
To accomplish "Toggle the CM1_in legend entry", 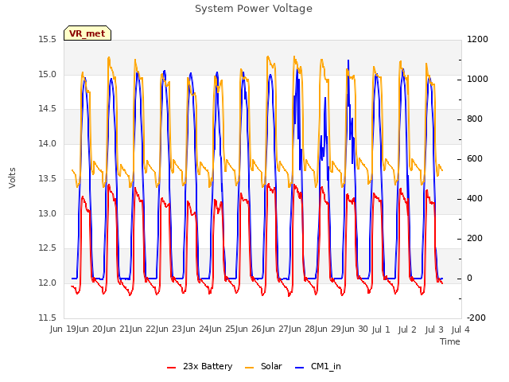I will pyautogui.click(x=318, y=366).
